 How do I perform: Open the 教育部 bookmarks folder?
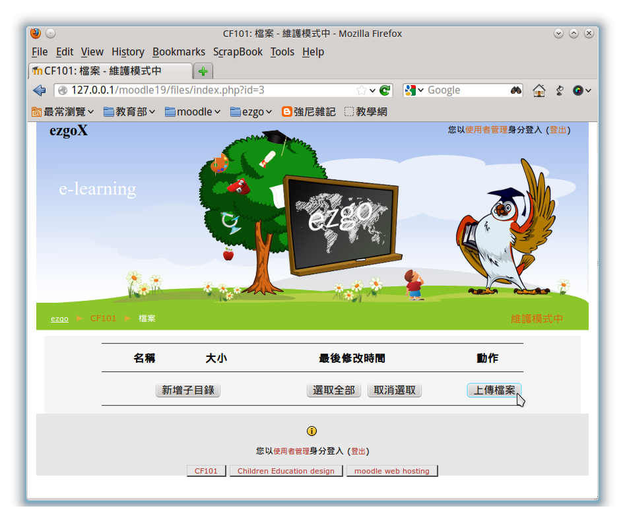tap(129, 112)
